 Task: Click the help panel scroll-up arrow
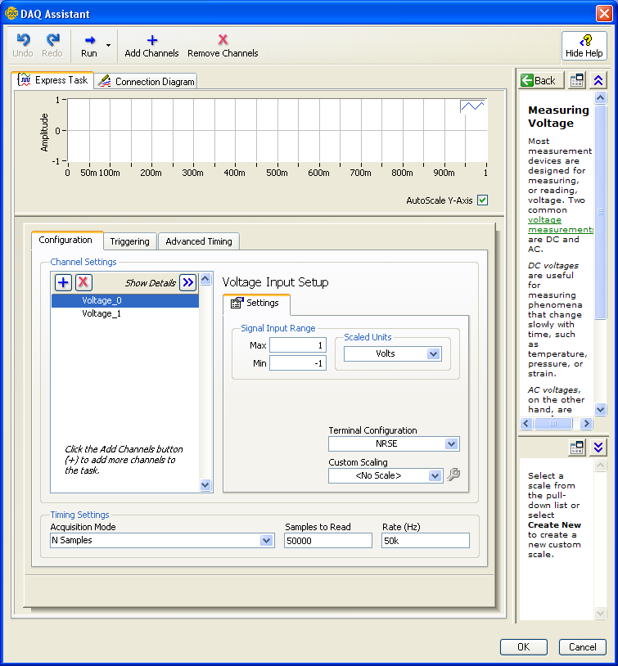pos(600,98)
